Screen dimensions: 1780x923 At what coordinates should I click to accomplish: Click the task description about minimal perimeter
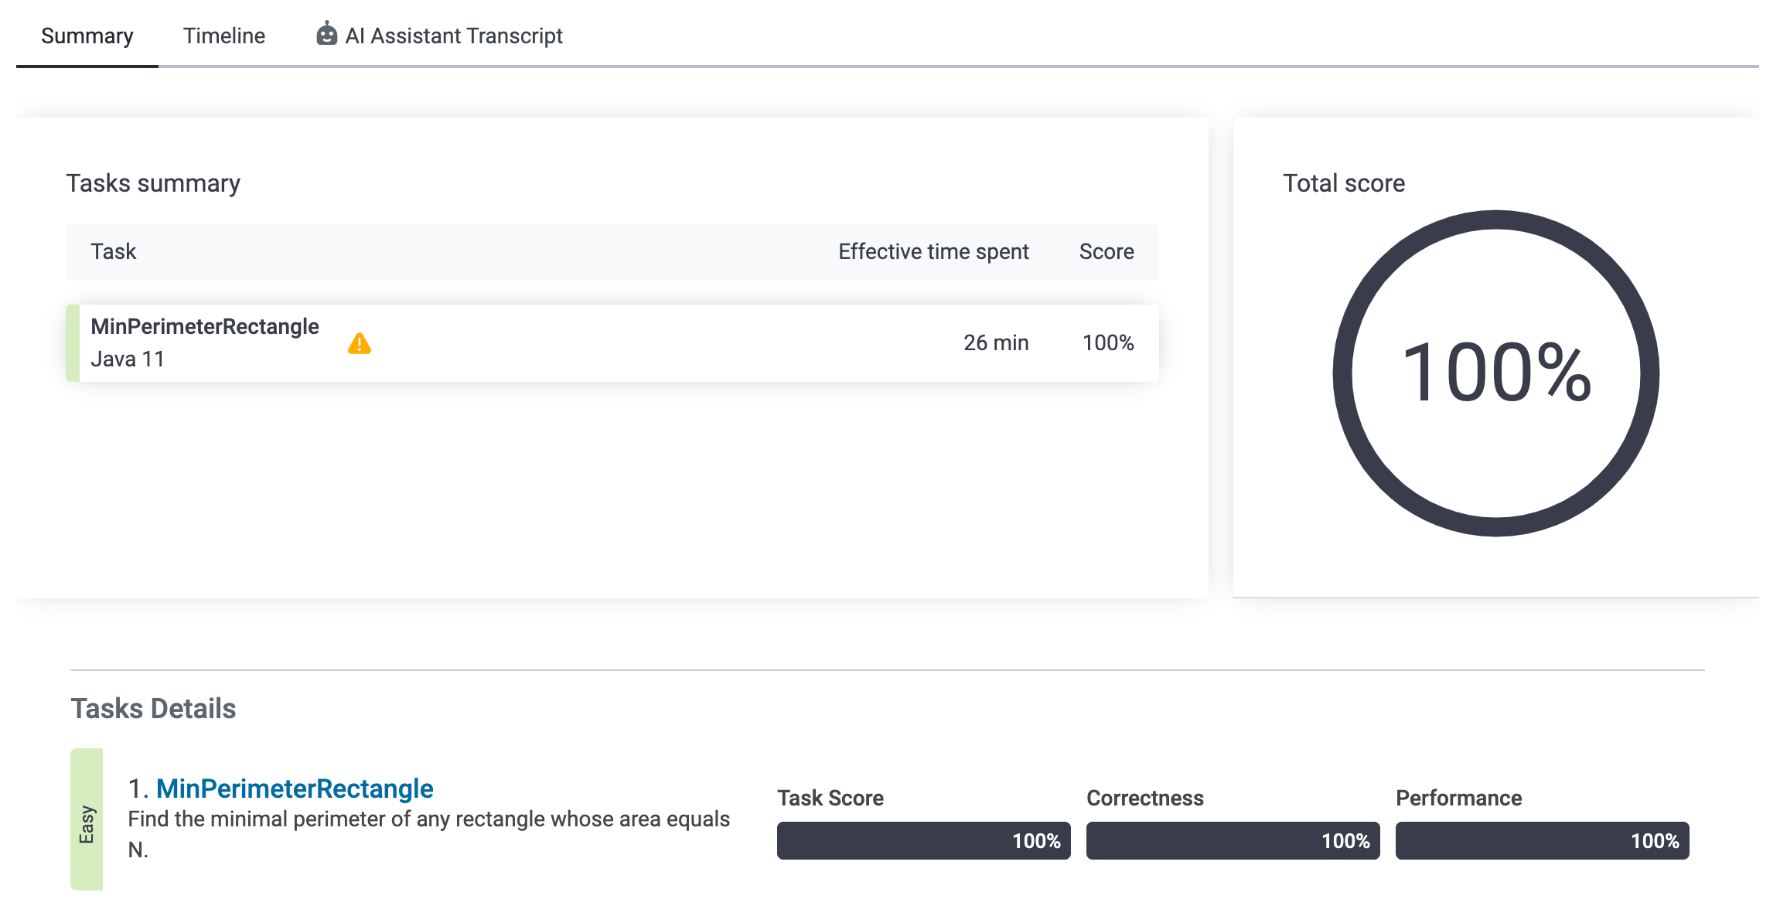click(428, 820)
